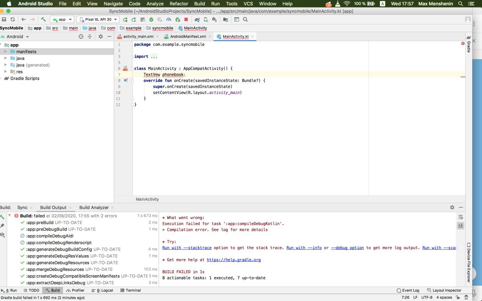The height and width of the screenshot is (301, 482).
Task: Click the Pin Tab icon in Build panel
Action: pos(2,226)
